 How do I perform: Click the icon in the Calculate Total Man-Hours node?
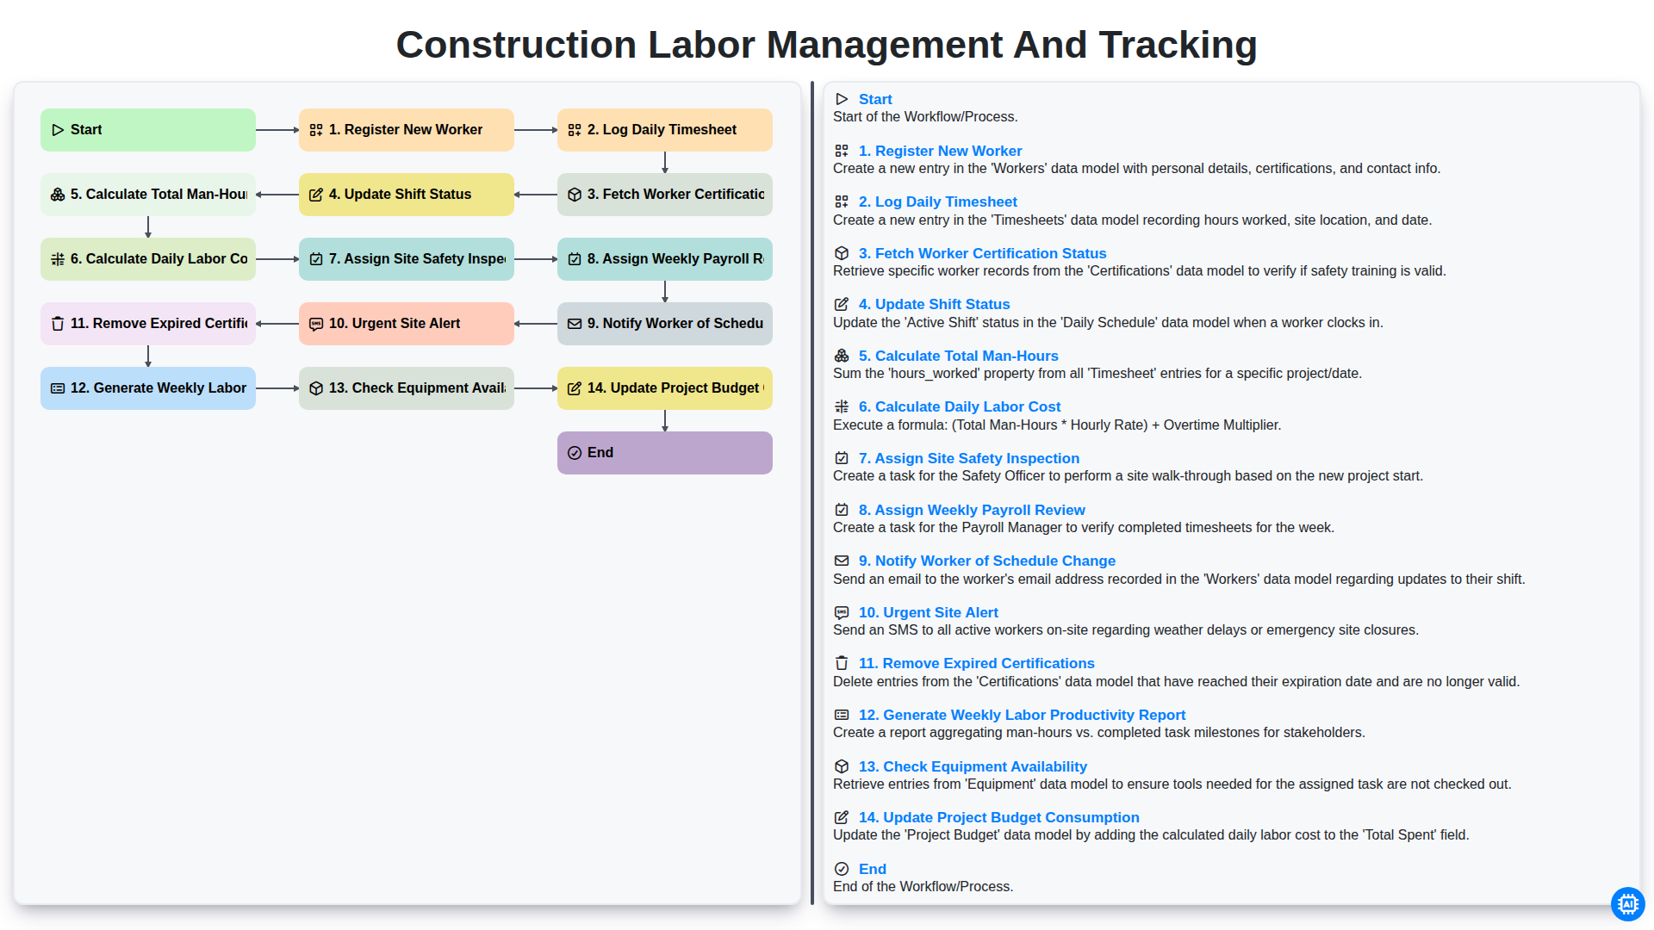58,195
